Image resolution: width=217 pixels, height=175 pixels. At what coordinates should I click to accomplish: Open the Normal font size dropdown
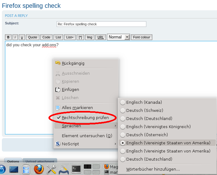coord(119,37)
